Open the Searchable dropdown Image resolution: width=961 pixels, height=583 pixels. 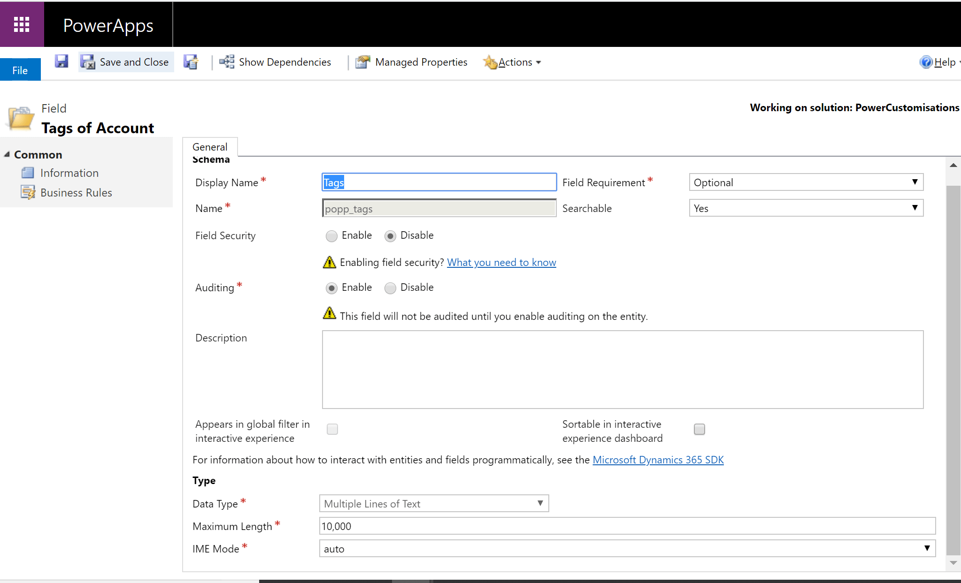click(806, 208)
